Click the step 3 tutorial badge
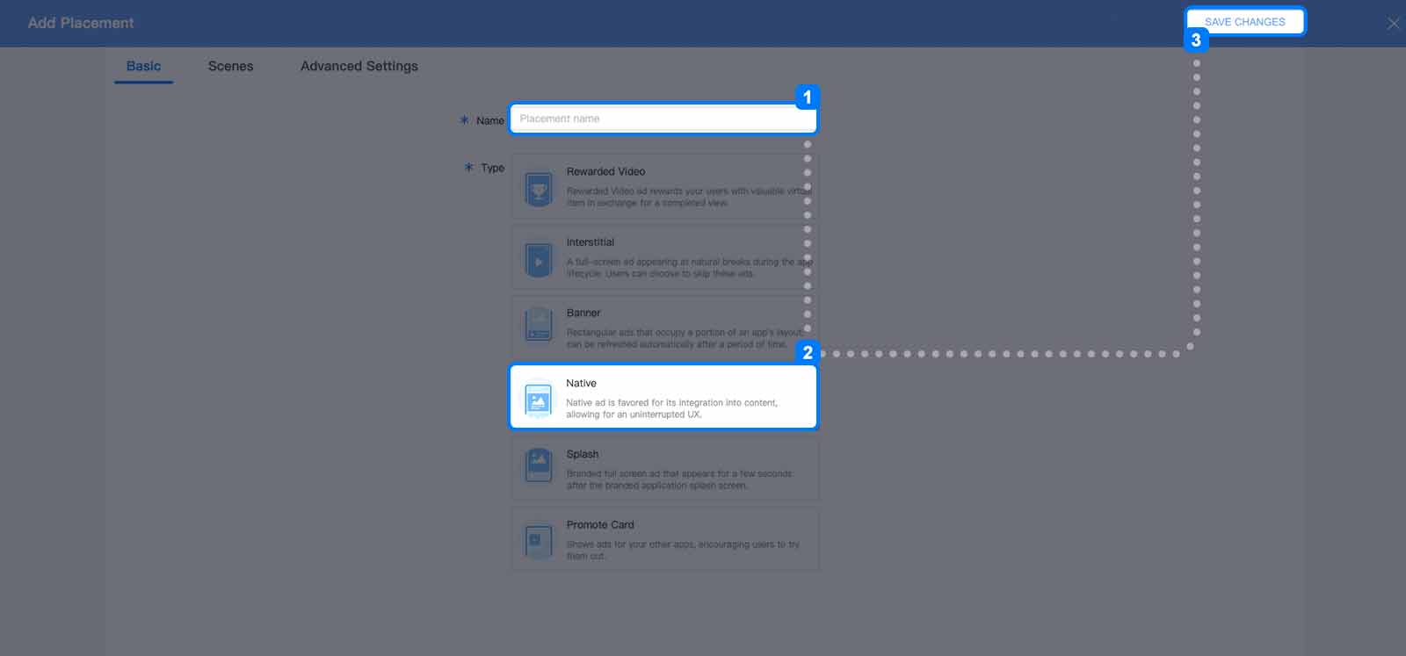Viewport: 1406px width, 656px height. pyautogui.click(x=1196, y=40)
